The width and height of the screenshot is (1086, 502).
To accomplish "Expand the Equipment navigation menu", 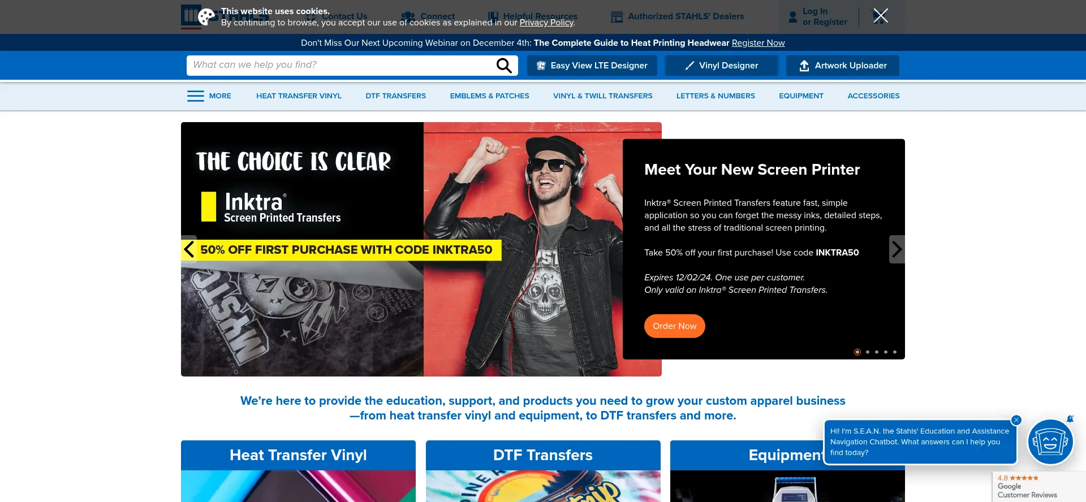I will coord(801,96).
